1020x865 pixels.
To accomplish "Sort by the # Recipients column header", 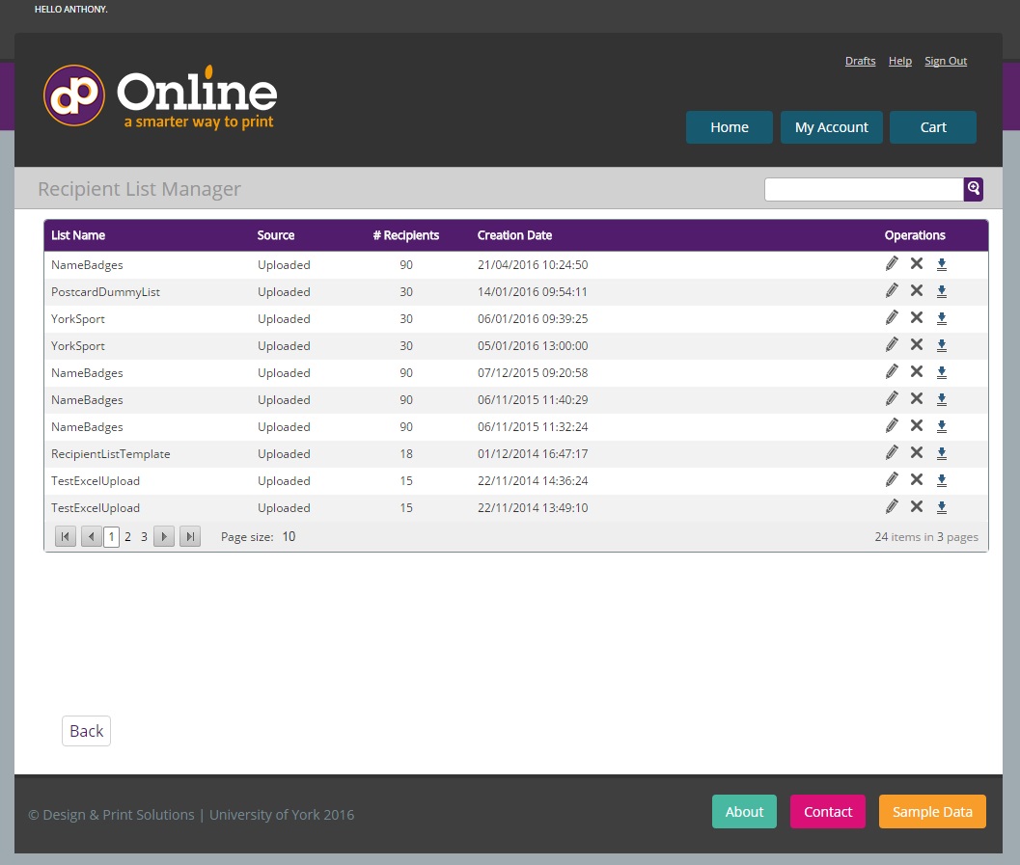I will point(406,235).
